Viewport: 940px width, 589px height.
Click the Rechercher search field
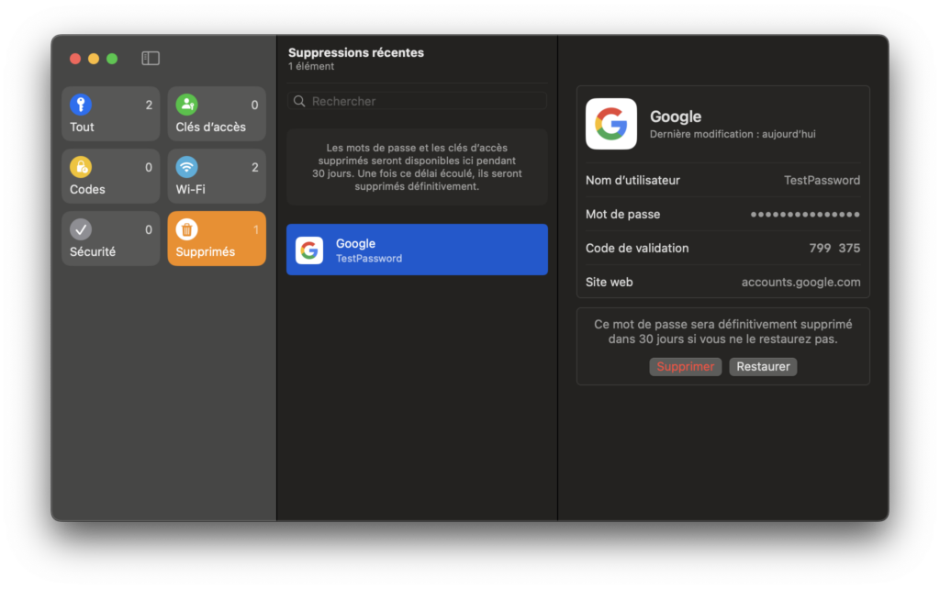[418, 101]
